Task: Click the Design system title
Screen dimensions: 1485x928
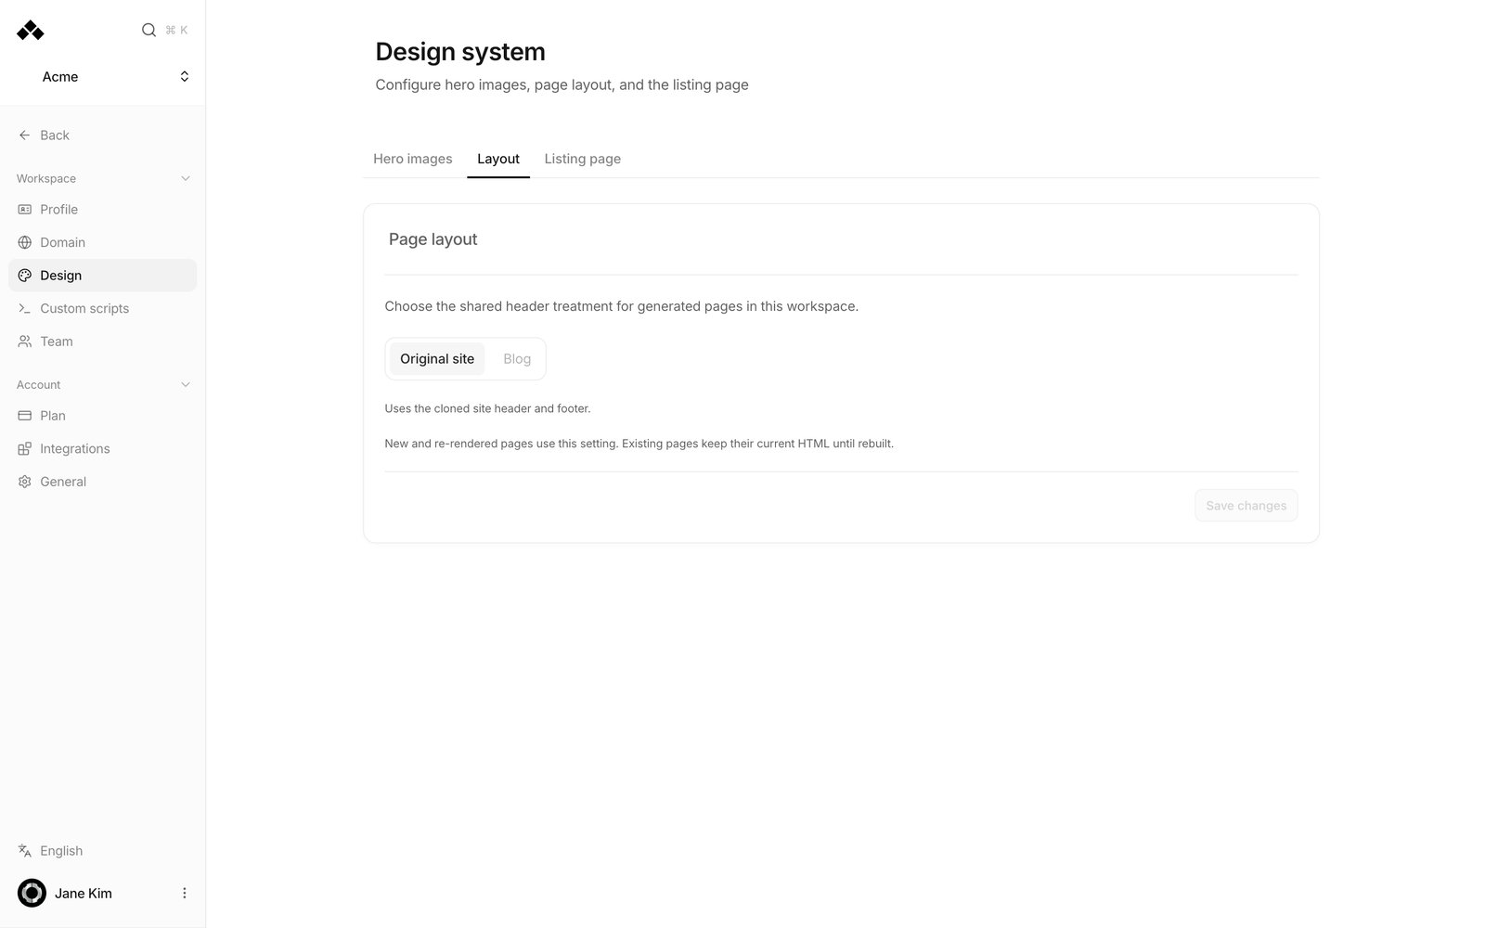Action: point(460,52)
